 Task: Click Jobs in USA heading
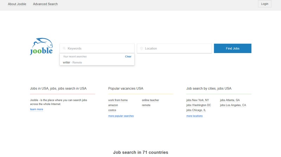pos(58,89)
